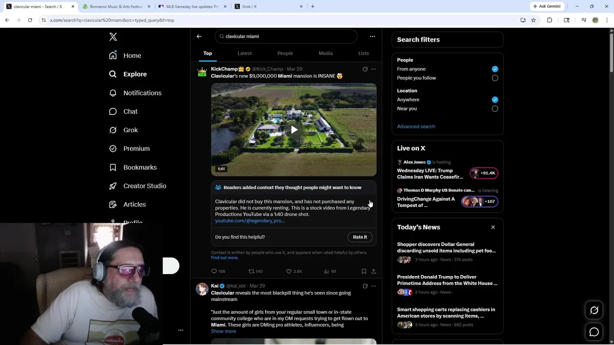
Task: Switch to the Latest tab
Action: point(245,53)
